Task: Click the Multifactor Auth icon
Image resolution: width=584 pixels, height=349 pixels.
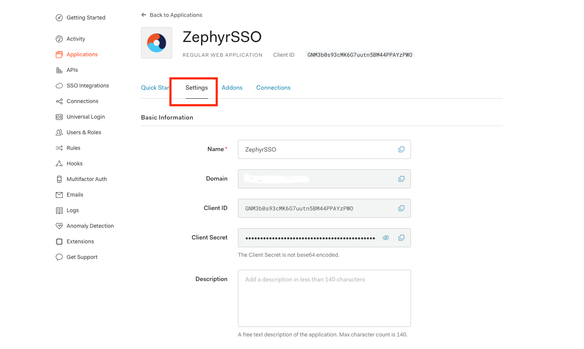Action: click(x=59, y=179)
